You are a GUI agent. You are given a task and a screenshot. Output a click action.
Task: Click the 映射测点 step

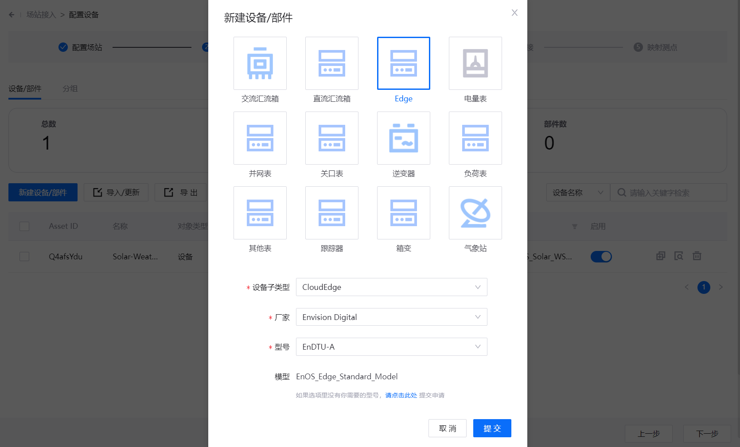pyautogui.click(x=656, y=47)
